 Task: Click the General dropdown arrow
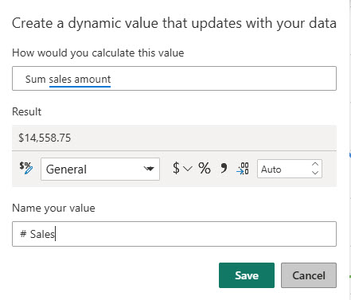tap(149, 169)
